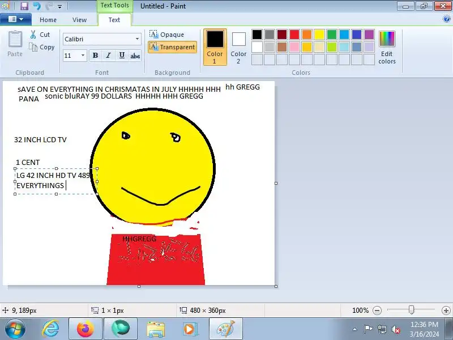453x340 pixels.
Task: Open Customize Quick Access Toolbar dropdown
Action: [x=59, y=6]
